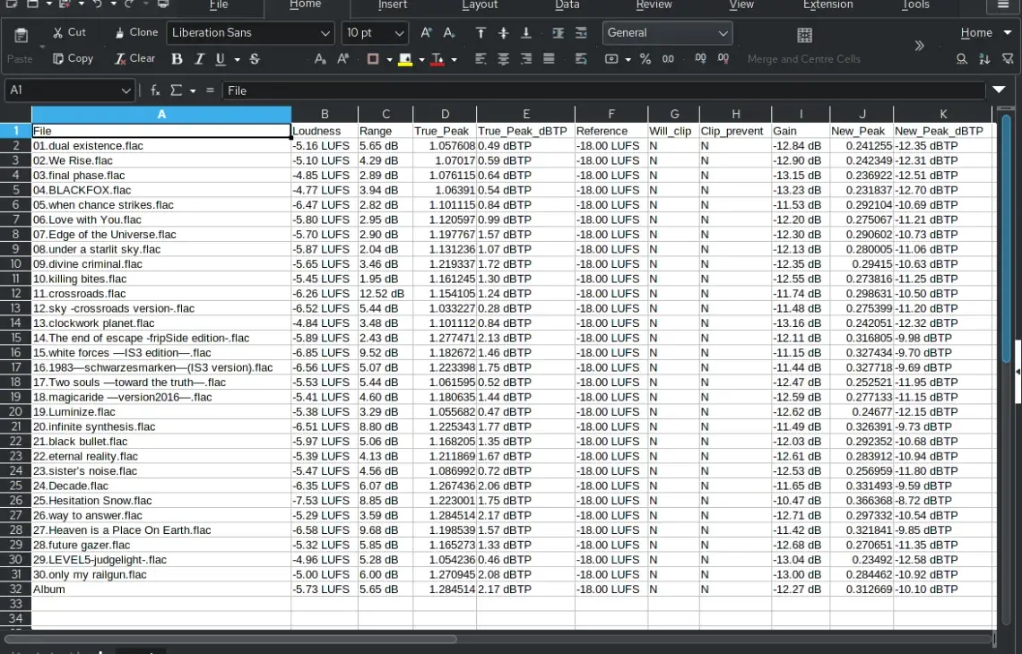The height and width of the screenshot is (654, 1022).
Task: Switch to the Review tab
Action: pyautogui.click(x=654, y=5)
